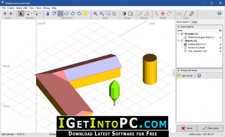
Task: Collapse the Scene objects section chevron
Action: (178, 27)
